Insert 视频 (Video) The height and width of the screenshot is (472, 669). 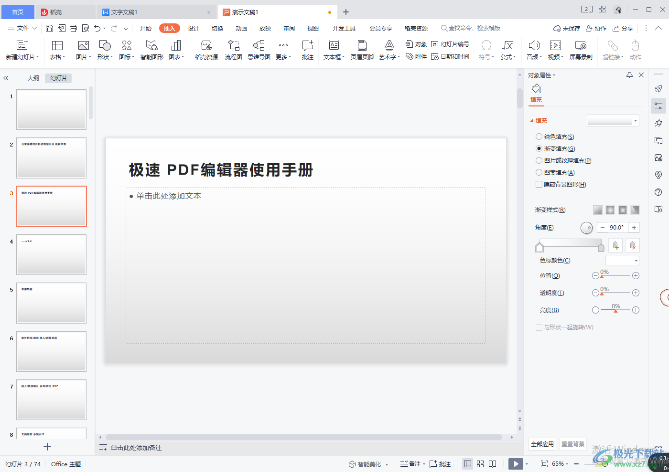click(x=555, y=50)
